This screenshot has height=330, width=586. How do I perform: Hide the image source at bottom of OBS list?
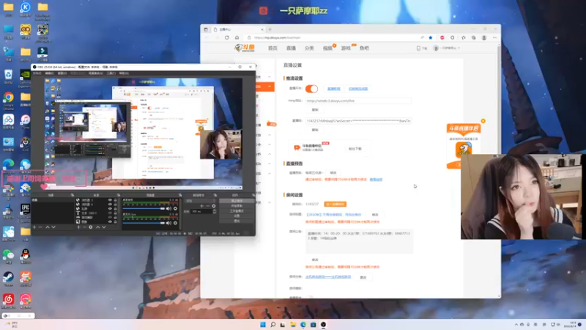click(x=110, y=221)
